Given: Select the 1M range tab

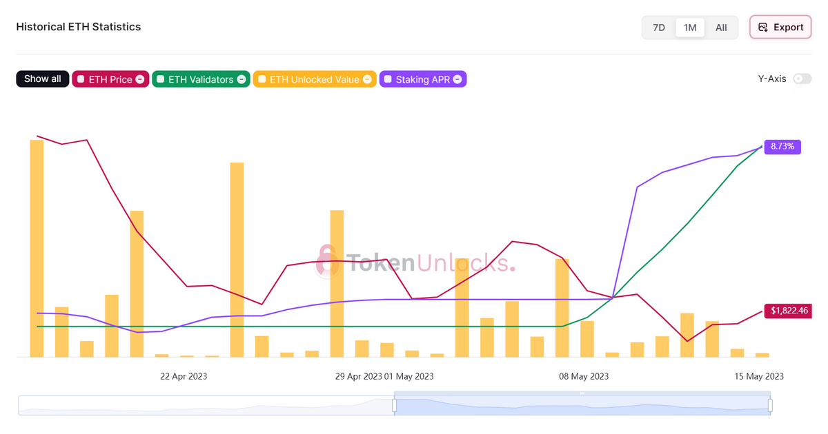Looking at the screenshot, I should pos(690,28).
